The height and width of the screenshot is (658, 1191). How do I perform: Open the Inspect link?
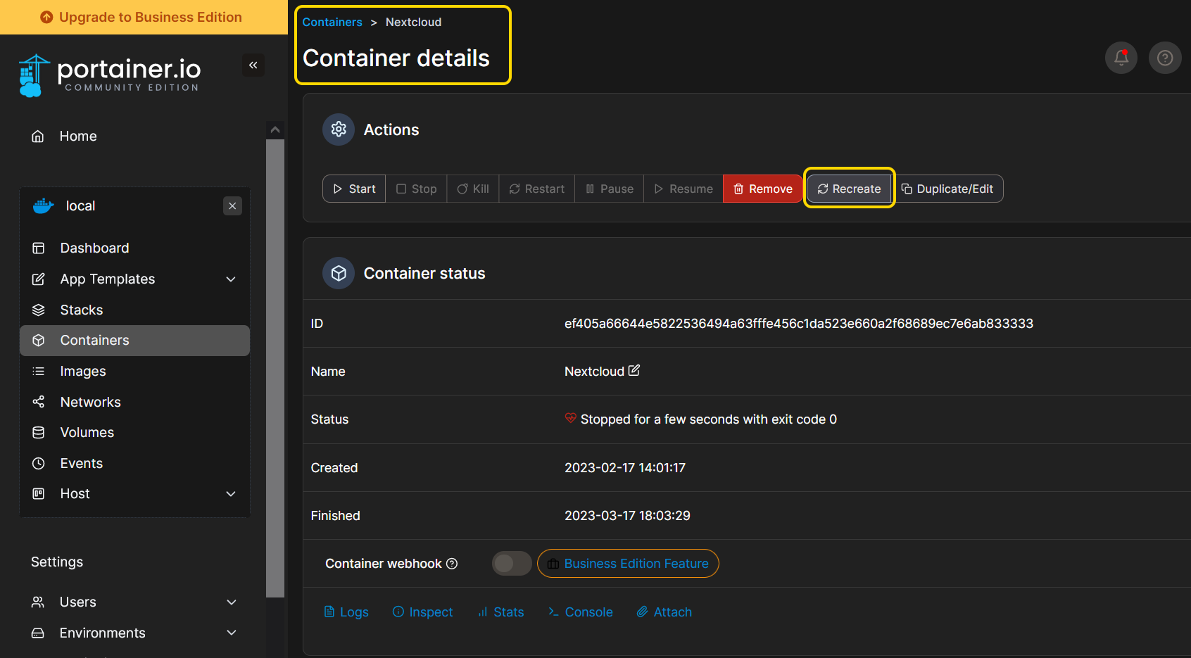coord(422,612)
